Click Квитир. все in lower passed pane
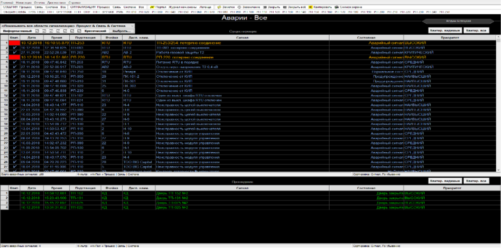Screen dimensions: 501x248 tap(477, 181)
